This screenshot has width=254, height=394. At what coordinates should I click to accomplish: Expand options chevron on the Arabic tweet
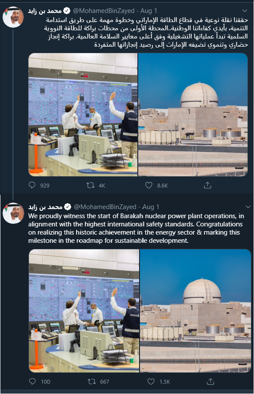pyautogui.click(x=244, y=11)
